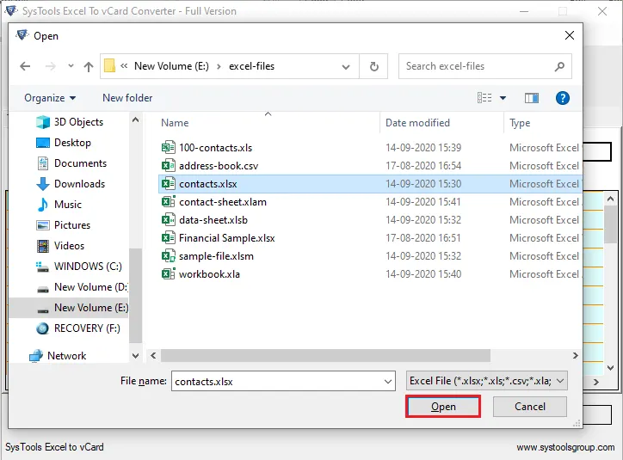Viewport: 623px width, 460px height.
Task: Refresh the excel-files folder listing
Action: click(373, 66)
